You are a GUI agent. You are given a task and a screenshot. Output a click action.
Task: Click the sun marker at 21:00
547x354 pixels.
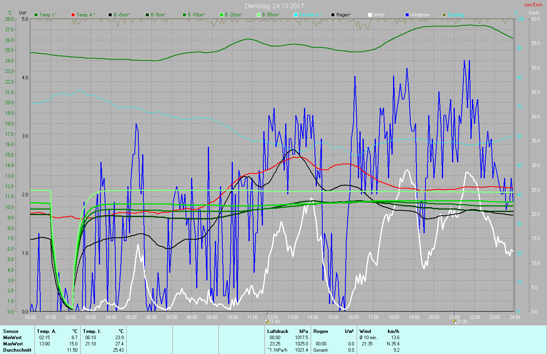[x=454, y=321]
